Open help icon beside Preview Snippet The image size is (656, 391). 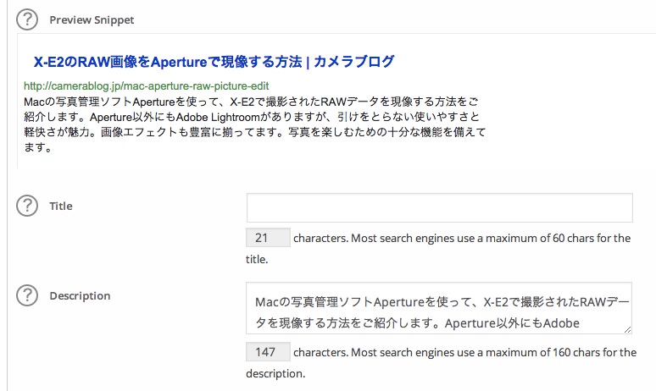tap(27, 19)
